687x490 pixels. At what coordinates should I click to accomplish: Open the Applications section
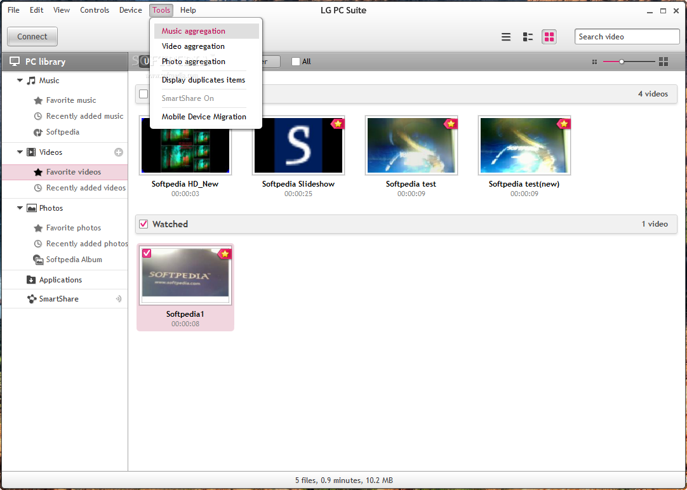coord(65,280)
